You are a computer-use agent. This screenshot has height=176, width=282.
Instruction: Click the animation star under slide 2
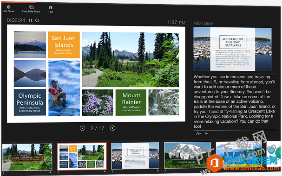coord(105,171)
